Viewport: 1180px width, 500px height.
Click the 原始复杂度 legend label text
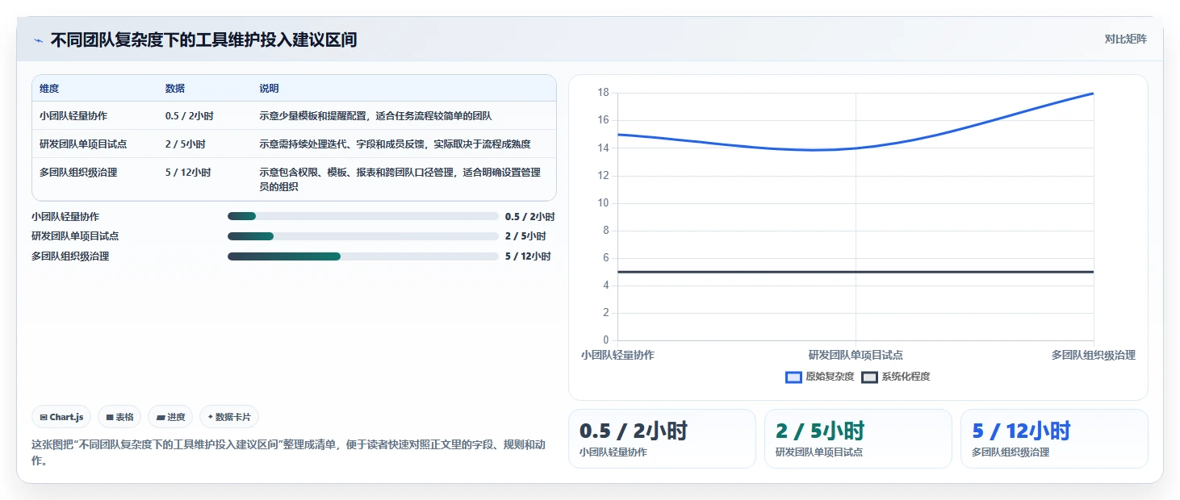click(x=830, y=377)
